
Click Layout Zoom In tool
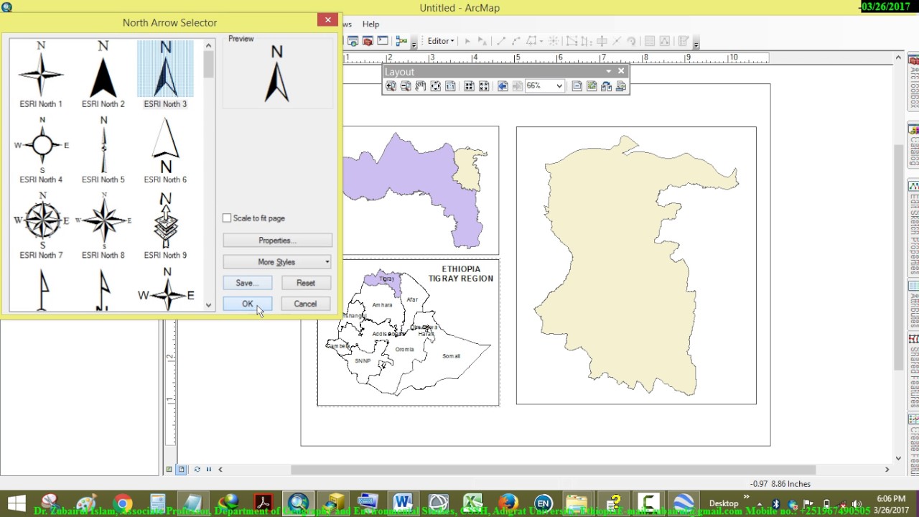391,86
